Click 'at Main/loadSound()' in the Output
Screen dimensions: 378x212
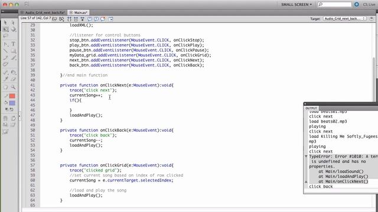coord(341,171)
